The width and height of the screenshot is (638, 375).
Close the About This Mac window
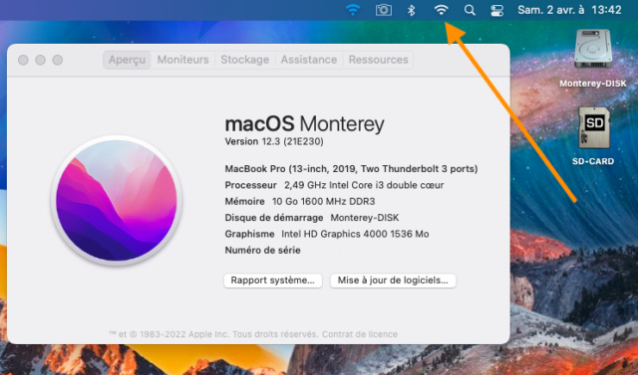pos(23,60)
